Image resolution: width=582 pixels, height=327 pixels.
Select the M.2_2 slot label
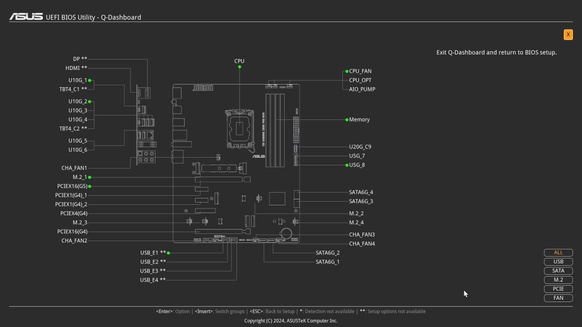click(x=356, y=213)
